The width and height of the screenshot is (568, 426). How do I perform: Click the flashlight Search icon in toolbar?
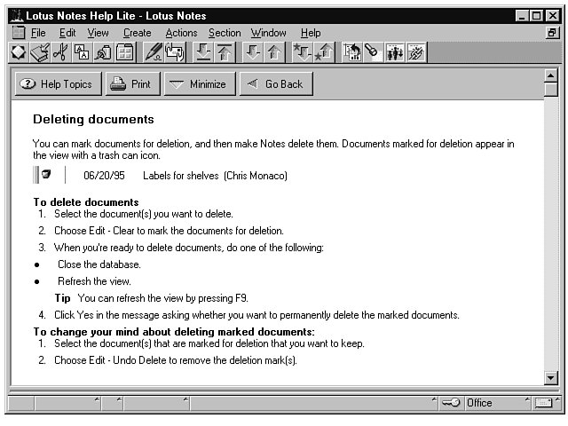point(371,52)
